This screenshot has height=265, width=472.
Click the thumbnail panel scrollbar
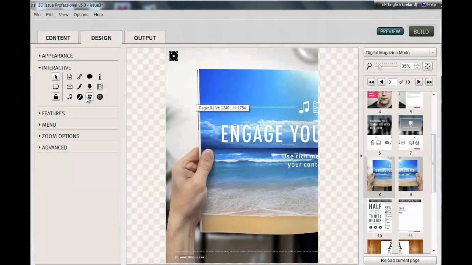434,163
